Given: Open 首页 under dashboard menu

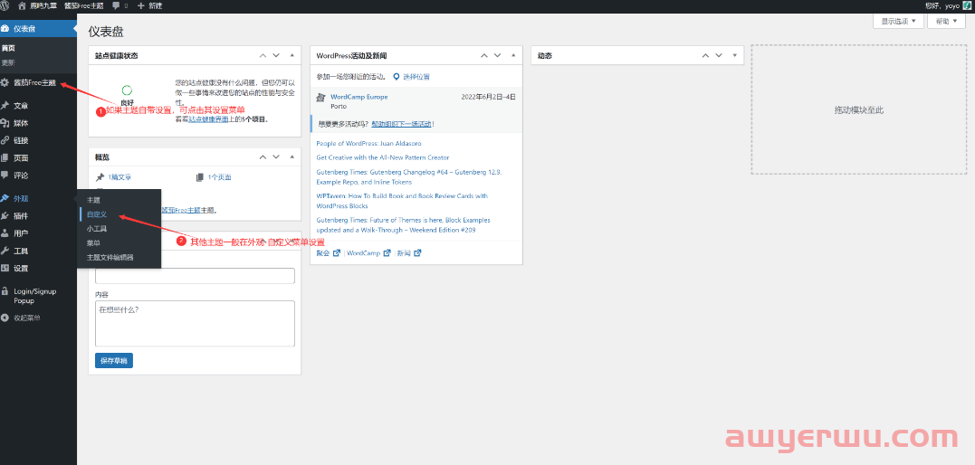Looking at the screenshot, I should [x=8, y=48].
